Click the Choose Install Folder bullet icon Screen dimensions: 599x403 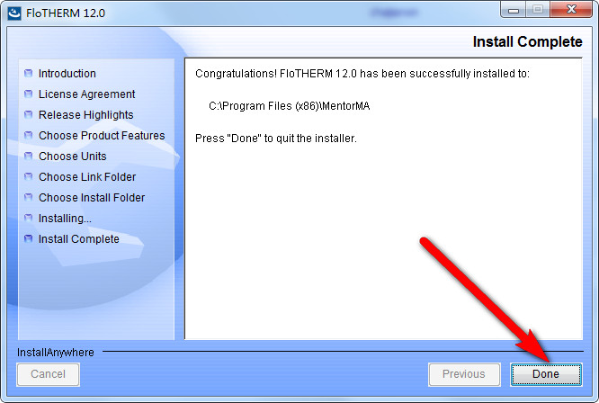(28, 198)
